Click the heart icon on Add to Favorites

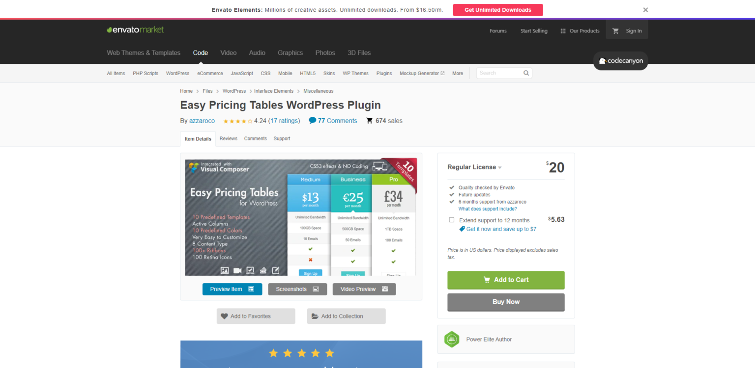coord(225,316)
